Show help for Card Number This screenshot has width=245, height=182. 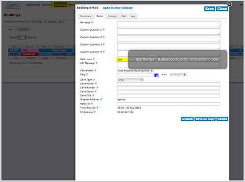(98, 88)
